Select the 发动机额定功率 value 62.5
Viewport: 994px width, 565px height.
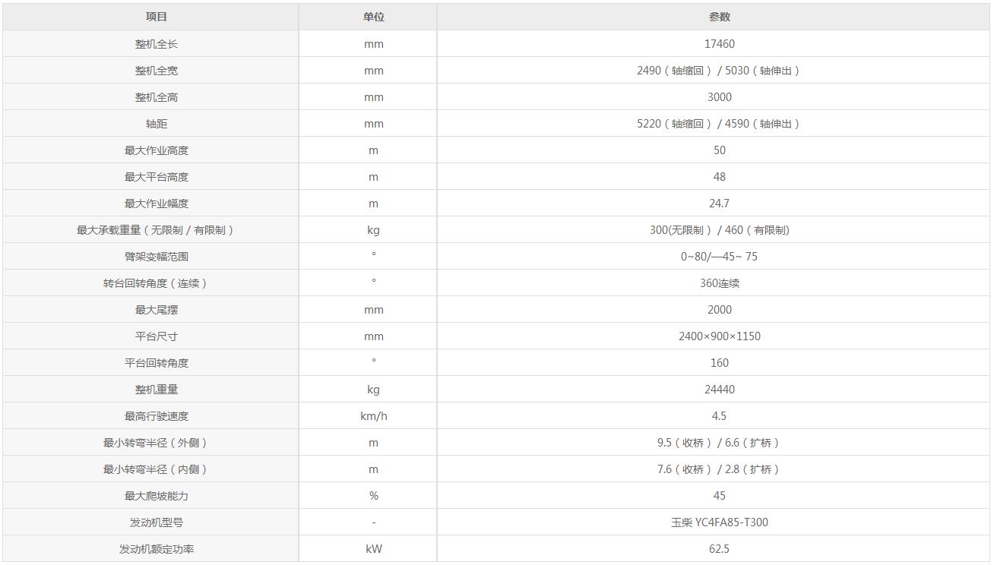tap(719, 549)
